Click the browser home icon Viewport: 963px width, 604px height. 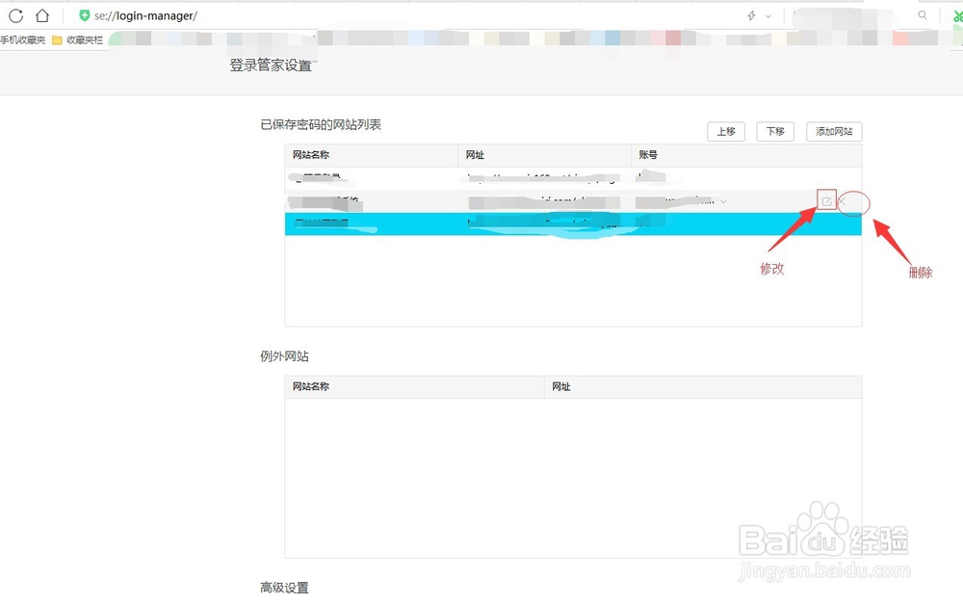coord(40,14)
